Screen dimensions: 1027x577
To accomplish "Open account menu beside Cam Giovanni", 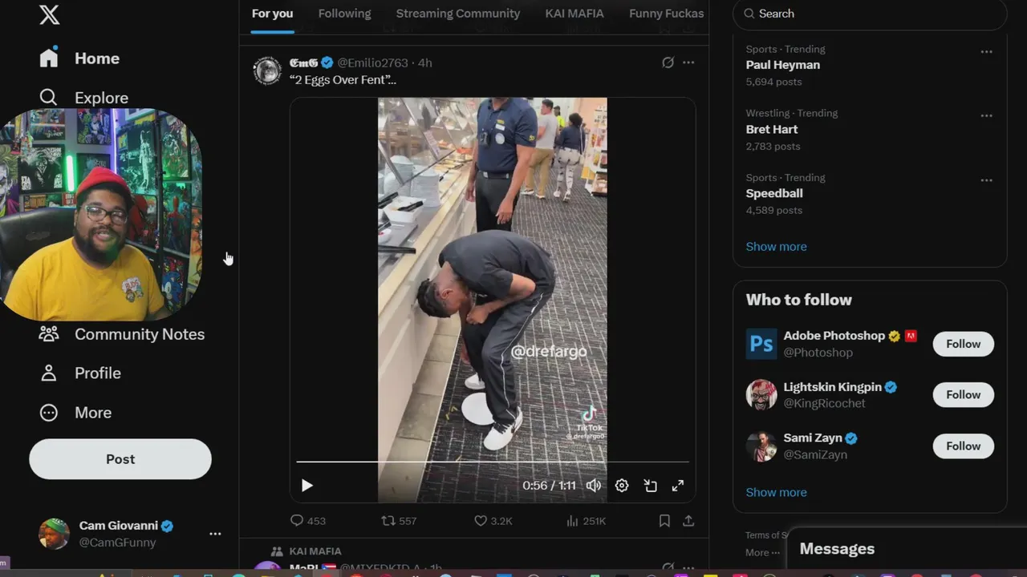I will pos(215,534).
